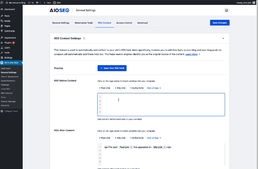This screenshot has width=258, height=169.
Task: Open the user avatar in admin bar
Action: (254, 3)
